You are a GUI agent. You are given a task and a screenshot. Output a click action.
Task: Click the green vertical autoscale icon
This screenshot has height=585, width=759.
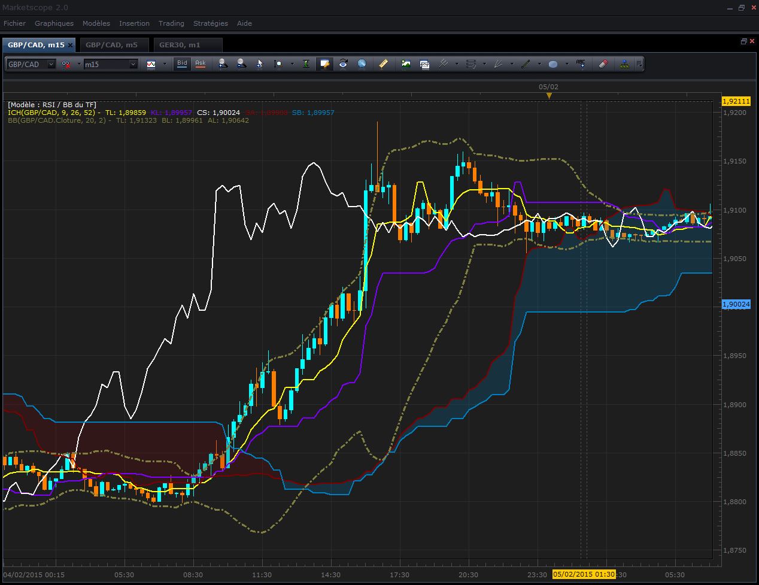[306, 63]
